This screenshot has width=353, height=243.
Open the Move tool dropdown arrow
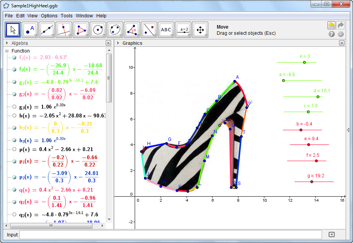tap(18, 36)
